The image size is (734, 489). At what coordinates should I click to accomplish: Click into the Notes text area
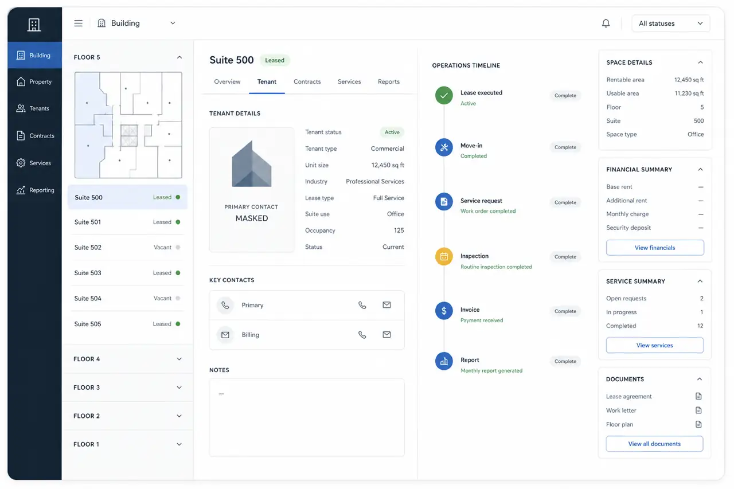(307, 417)
